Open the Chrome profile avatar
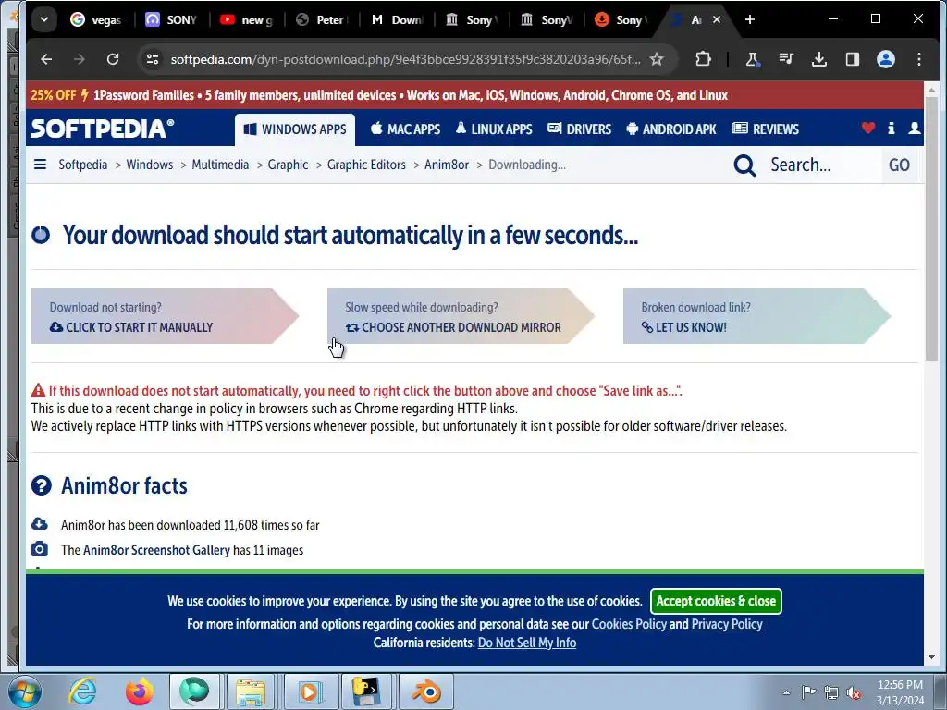 click(885, 59)
